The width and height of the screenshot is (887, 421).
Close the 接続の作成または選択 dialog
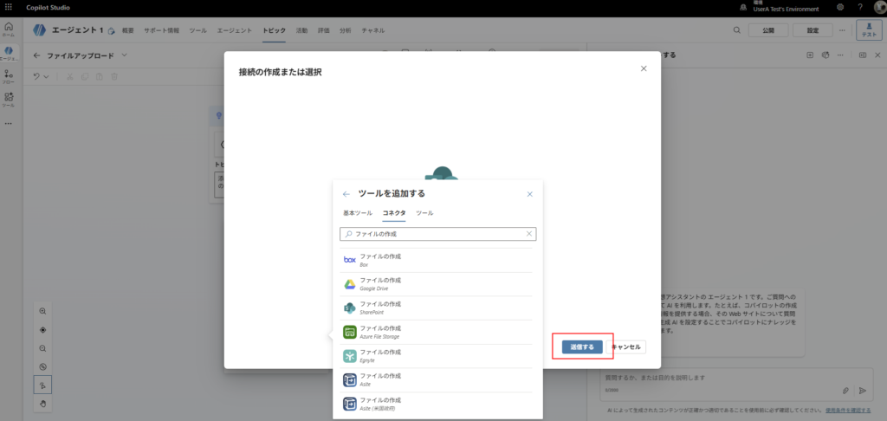(x=643, y=68)
